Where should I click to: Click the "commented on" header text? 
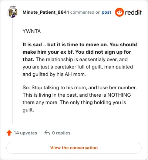(85, 12)
